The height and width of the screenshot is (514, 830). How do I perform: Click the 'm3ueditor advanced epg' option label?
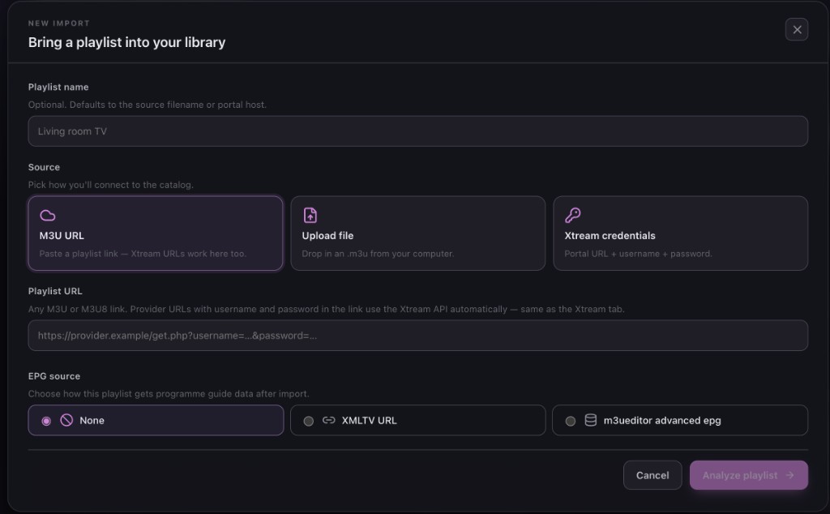662,420
